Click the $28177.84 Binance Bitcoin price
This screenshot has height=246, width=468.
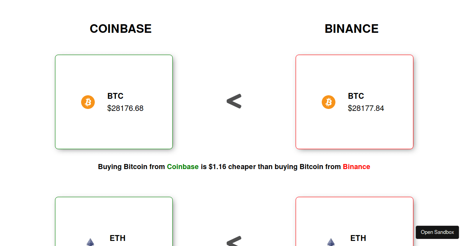tap(366, 109)
